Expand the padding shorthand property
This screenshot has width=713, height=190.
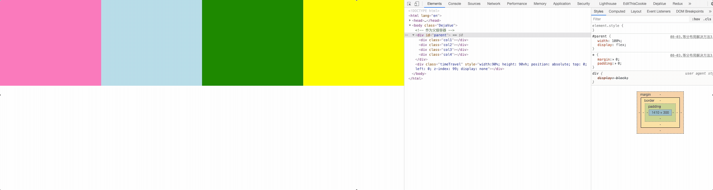616,64
